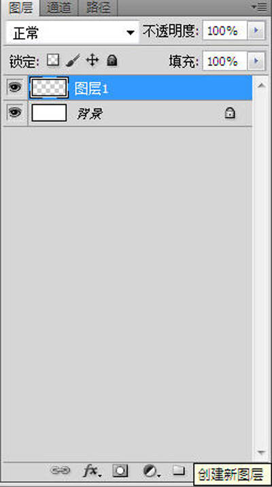Click the 不透明度 100% value field
This screenshot has width=272, height=487.
coord(225,31)
